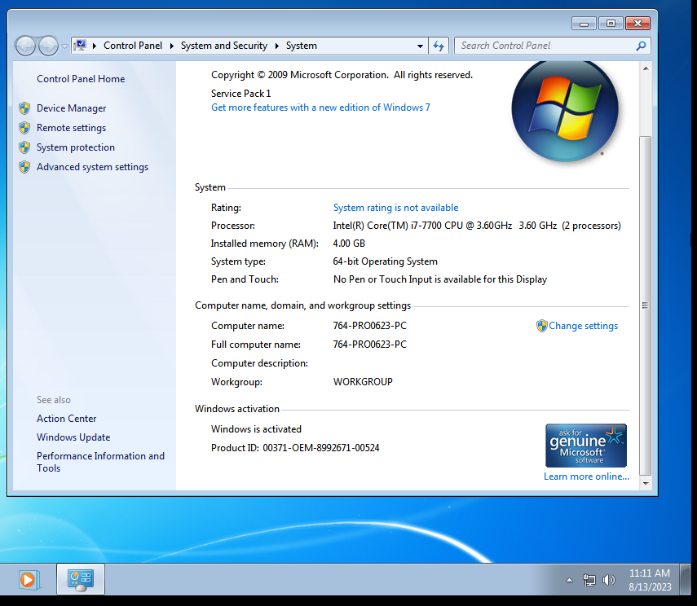Click shield icon beside Change settings

click(x=542, y=326)
